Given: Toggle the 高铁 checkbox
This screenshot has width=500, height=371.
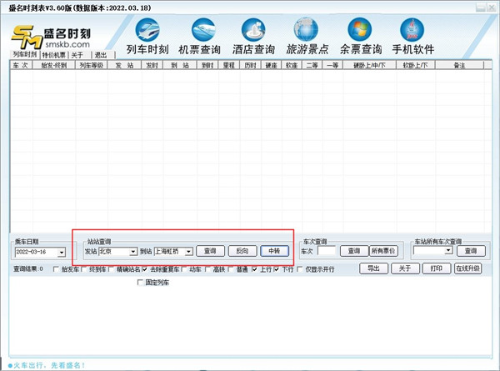Looking at the screenshot, I should [207, 269].
